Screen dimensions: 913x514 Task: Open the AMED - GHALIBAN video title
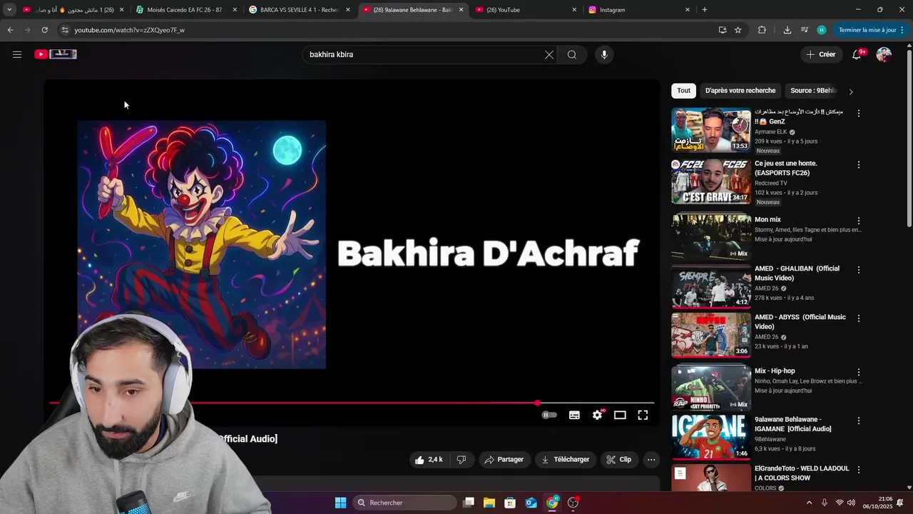[x=797, y=273]
